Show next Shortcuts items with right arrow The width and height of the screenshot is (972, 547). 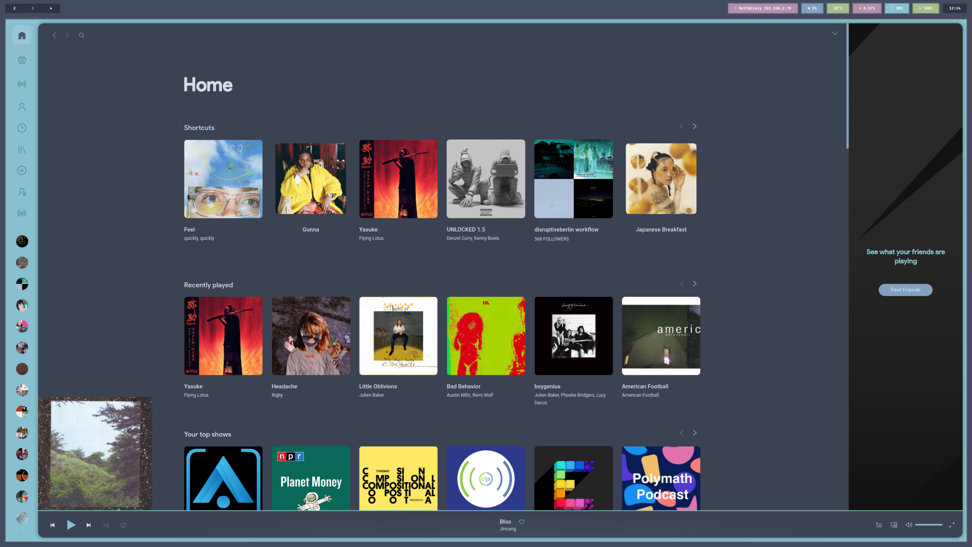tap(694, 126)
